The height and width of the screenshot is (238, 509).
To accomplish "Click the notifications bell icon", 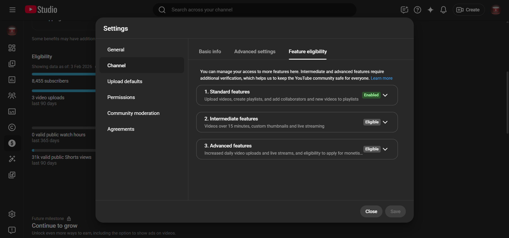I will 443,10.
